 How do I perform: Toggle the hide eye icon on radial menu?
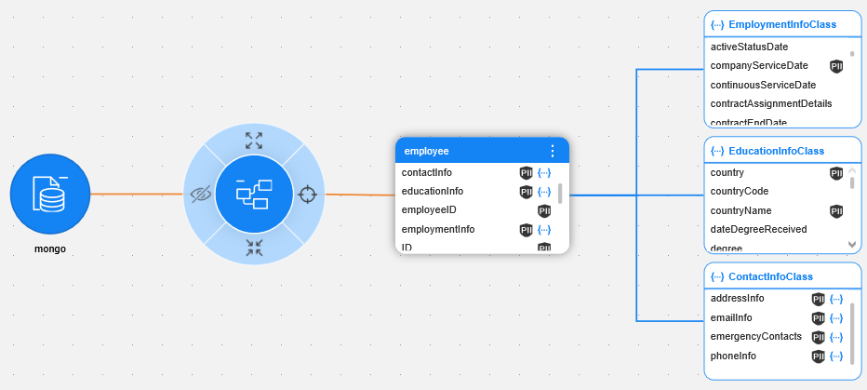pos(200,195)
